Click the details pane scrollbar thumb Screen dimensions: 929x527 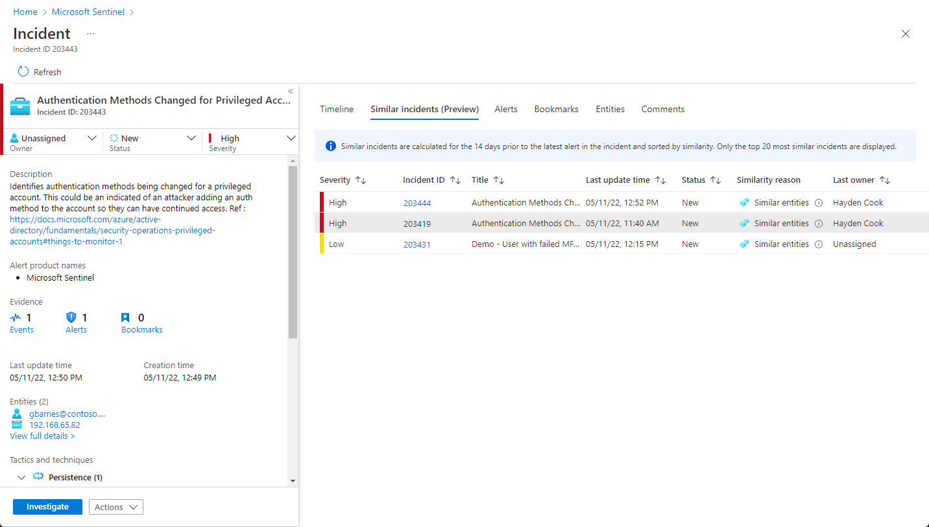[293, 252]
